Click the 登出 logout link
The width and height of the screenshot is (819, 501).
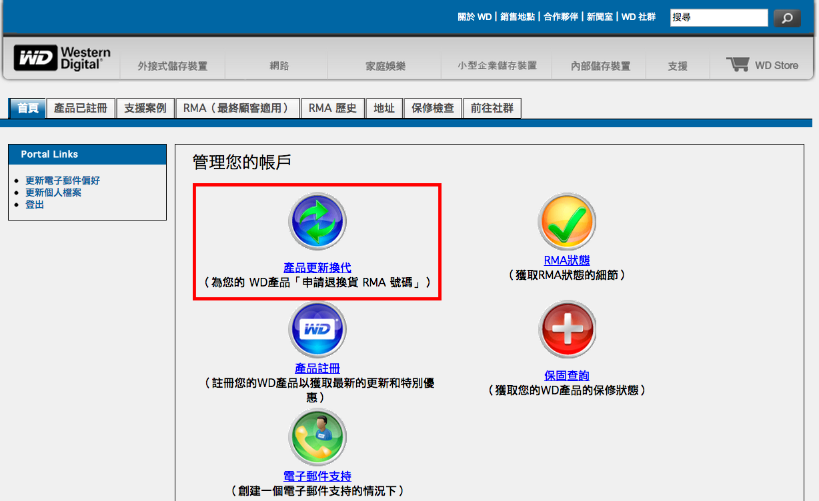[35, 205]
